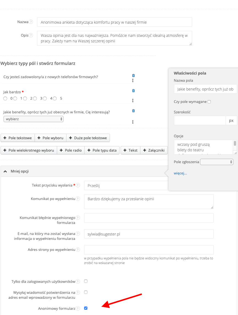Select radio option 3 under "Jak bardzo"

point(35,98)
